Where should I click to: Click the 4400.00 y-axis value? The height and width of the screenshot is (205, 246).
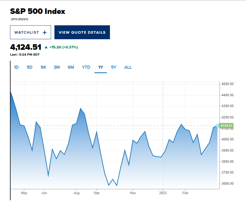click(x=227, y=95)
